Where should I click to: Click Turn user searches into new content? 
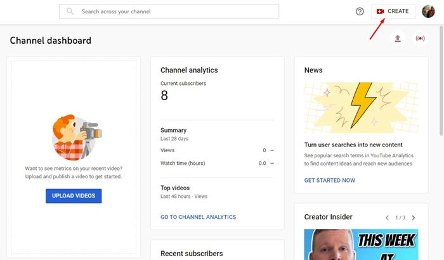353,145
